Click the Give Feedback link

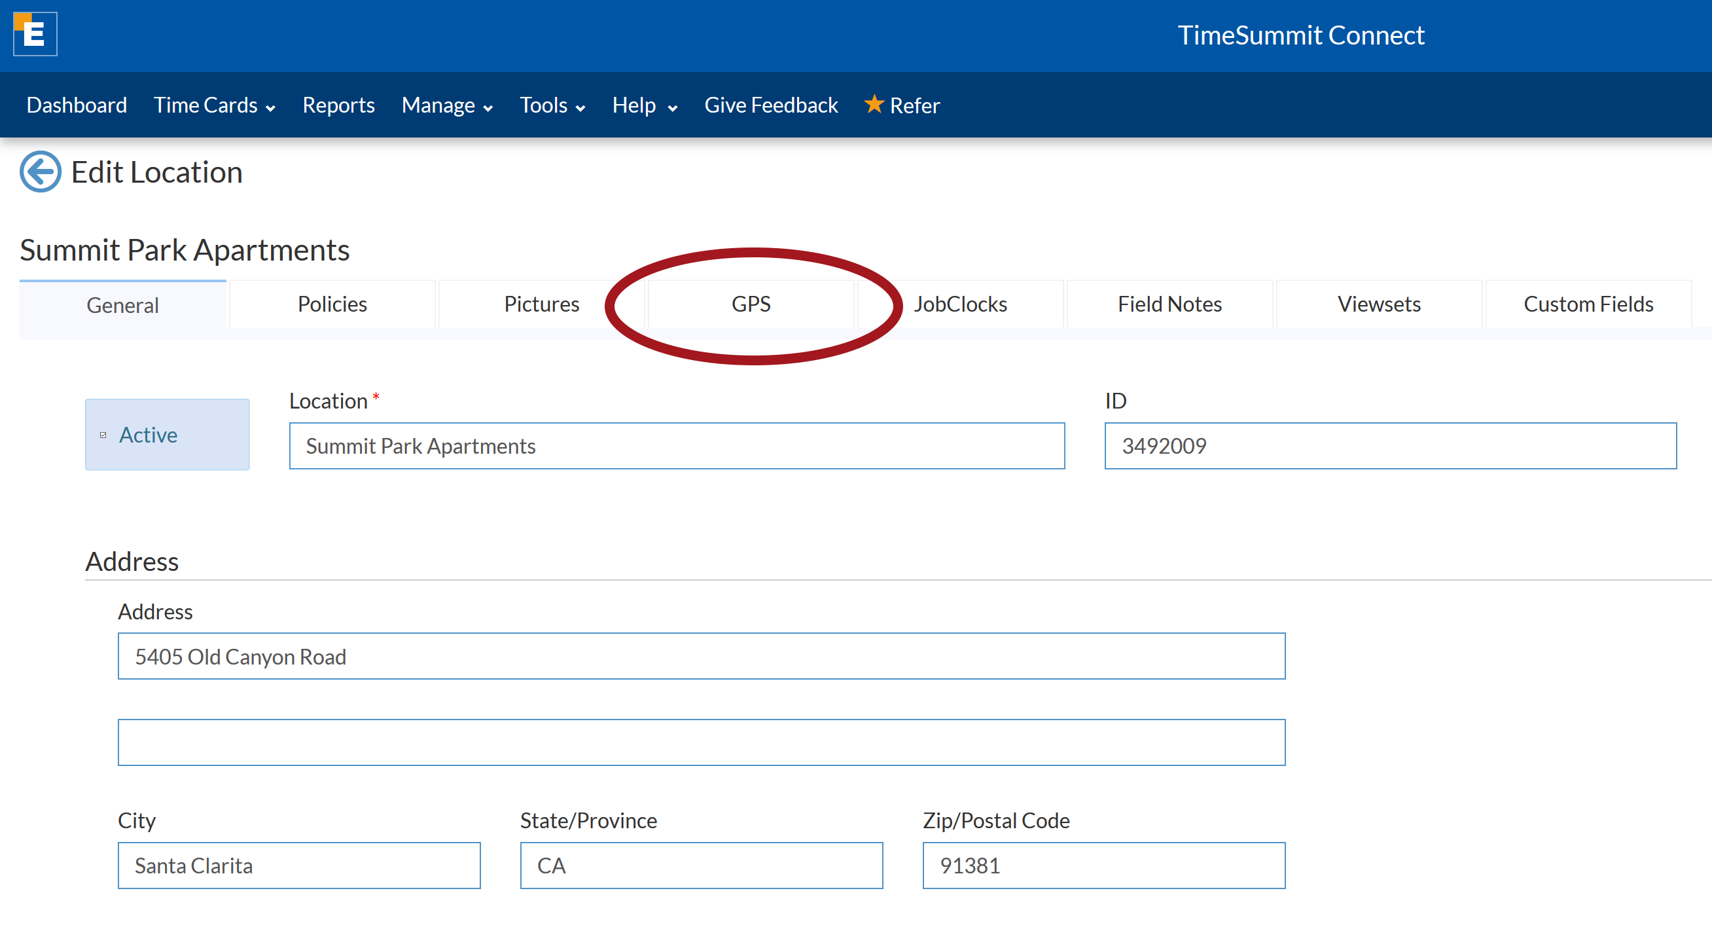pos(771,105)
